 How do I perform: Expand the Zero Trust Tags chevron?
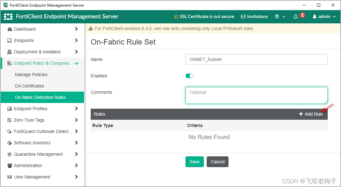[76, 120]
